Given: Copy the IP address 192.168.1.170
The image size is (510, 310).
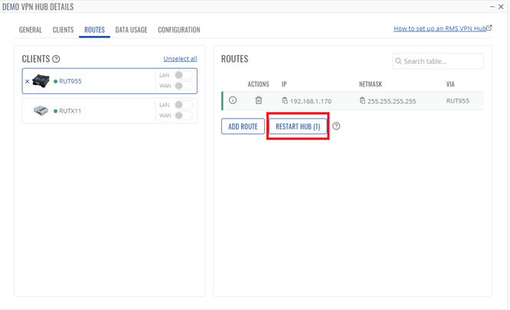Looking at the screenshot, I should point(285,100).
